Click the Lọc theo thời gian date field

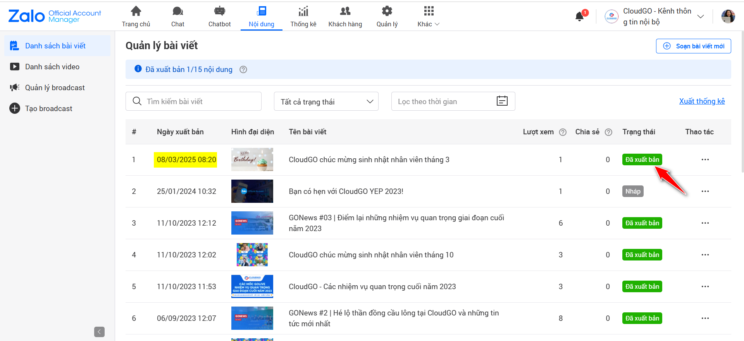click(x=453, y=101)
